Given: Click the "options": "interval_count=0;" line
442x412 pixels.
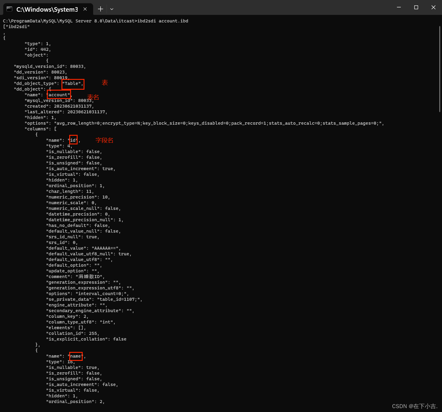Looking at the screenshot, I should tap(87, 294).
